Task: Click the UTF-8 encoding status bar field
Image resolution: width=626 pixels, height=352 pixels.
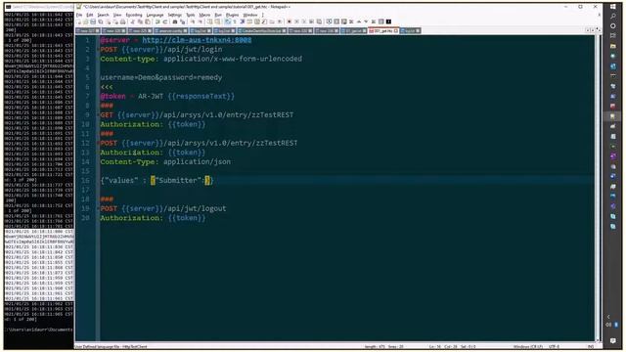Action: (x=555, y=346)
